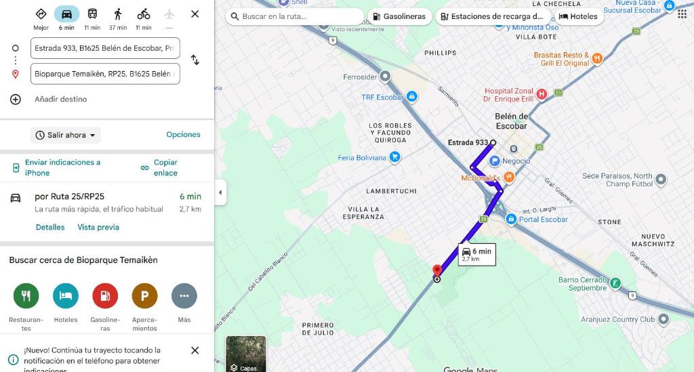Screen dimensions: 694x372
Task: Click the 6 min 2,7 km route callout
Action: point(477,254)
